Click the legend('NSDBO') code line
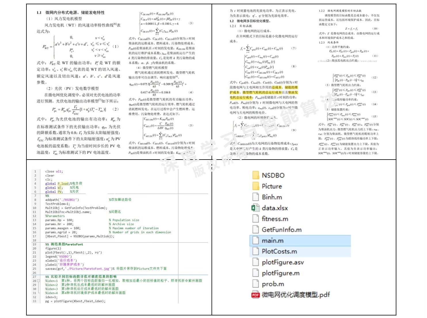Screen dimensions: 427x318 58,256
